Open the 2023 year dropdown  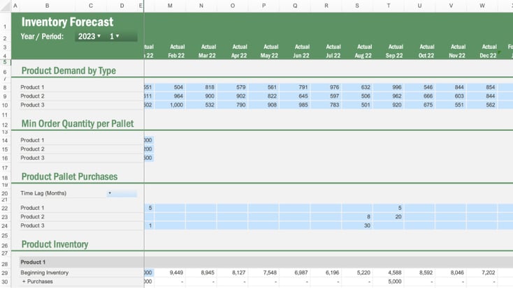(88, 36)
